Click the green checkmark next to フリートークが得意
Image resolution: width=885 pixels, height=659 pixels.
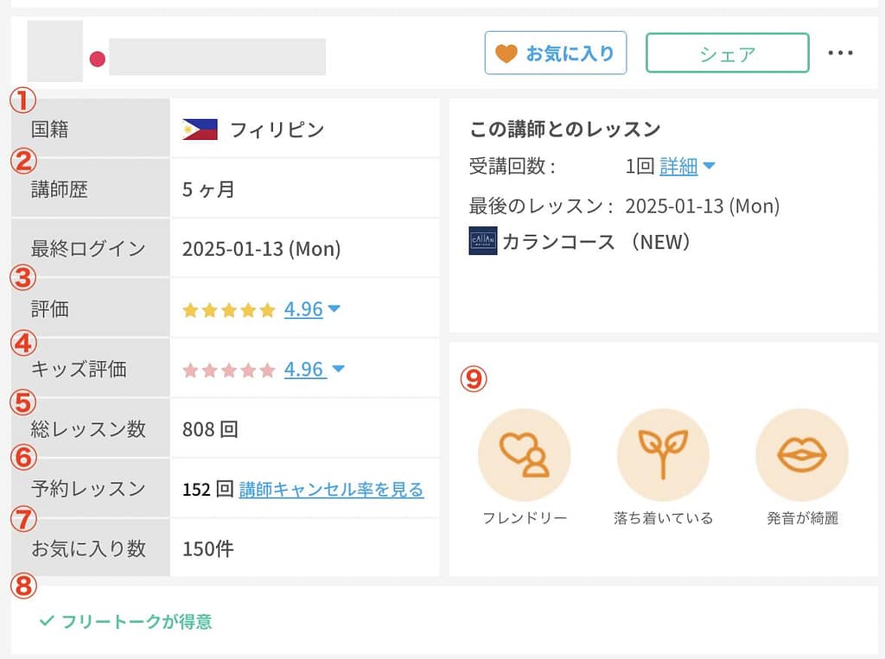[x=47, y=621]
